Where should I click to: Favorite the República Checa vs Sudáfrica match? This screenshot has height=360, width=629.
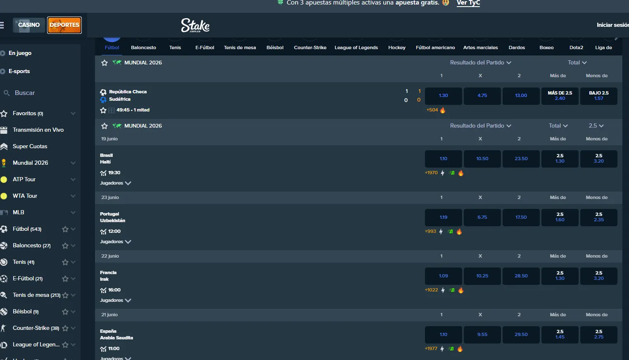[x=103, y=110]
